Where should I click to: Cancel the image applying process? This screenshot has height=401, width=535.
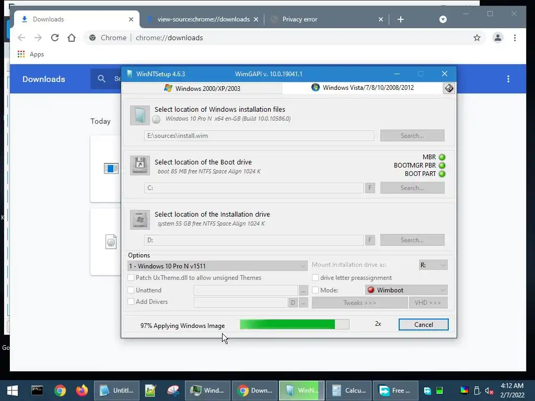[423, 325]
